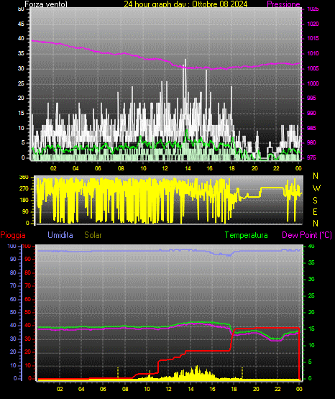The height and width of the screenshot is (399, 335).
Task: Click the N compass letter at top
Action: click(316, 176)
